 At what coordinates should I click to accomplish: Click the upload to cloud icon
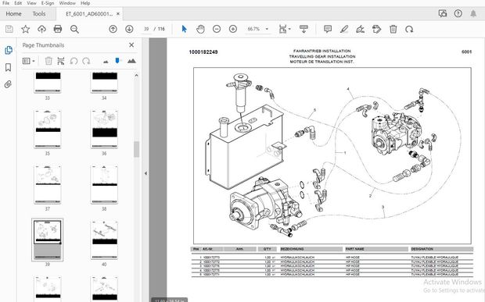[x=41, y=29]
